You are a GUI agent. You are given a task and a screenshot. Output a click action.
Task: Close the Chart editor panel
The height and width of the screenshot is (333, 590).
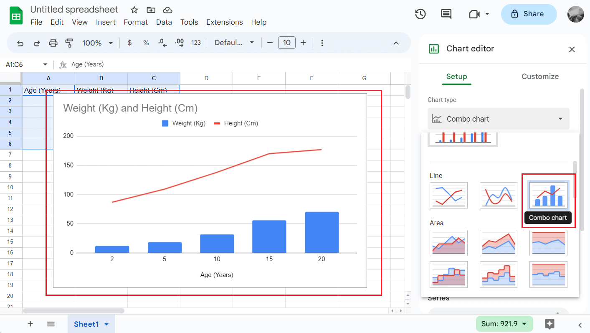click(572, 49)
